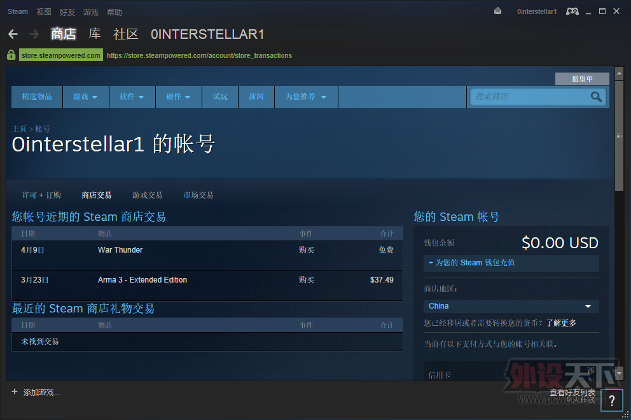Select the 精选物品 store tab
This screenshot has width=631, height=420.
click(37, 97)
